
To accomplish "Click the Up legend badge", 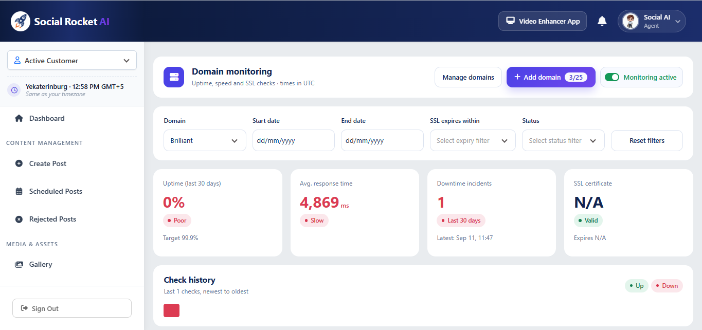I will [637, 286].
